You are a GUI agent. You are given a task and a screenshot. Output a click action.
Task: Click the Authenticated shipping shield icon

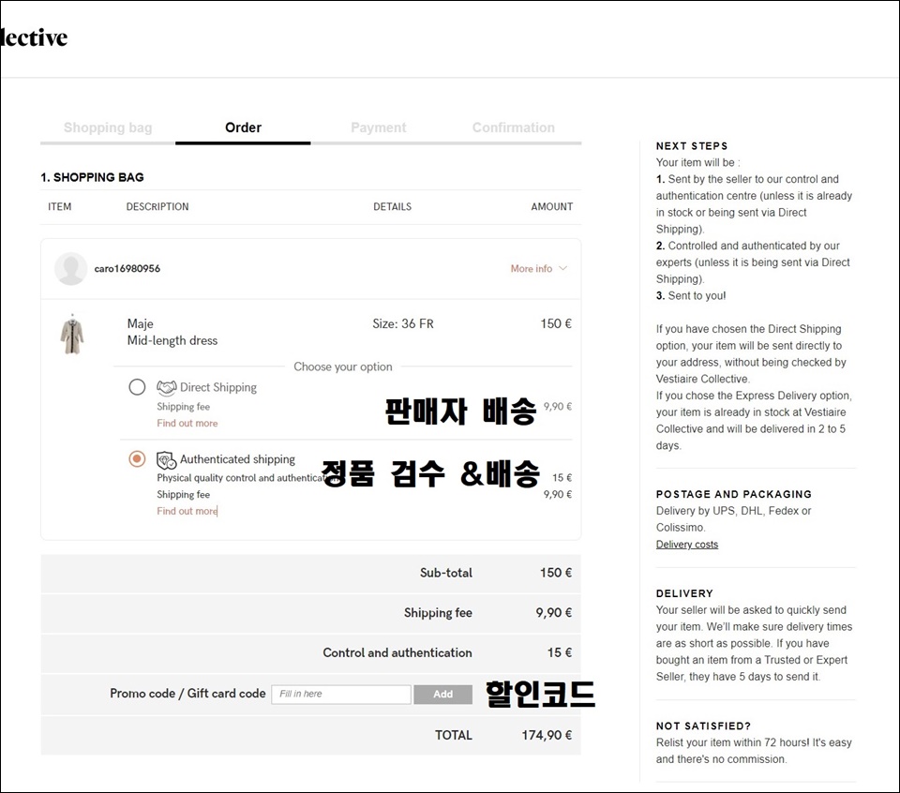click(167, 459)
